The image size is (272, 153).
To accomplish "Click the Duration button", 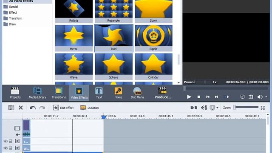I will (90, 108).
